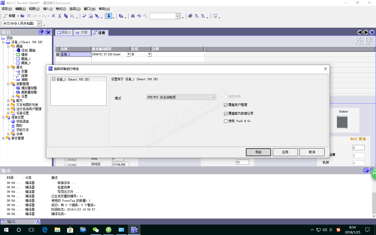Enable 使用 Pack & Go checkbox

[226, 121]
